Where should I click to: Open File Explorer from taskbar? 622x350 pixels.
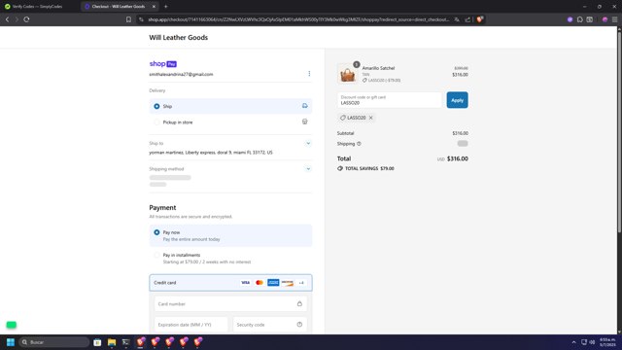(x=112, y=342)
